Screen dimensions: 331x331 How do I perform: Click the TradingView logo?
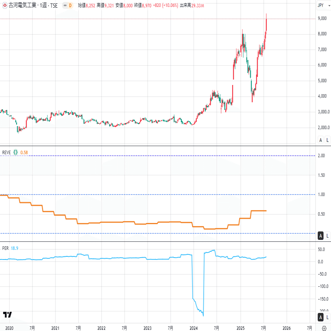click(7, 314)
